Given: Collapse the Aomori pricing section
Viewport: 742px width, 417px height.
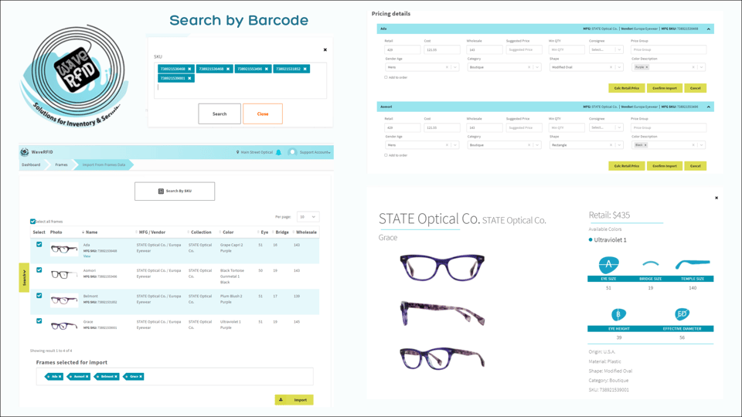Looking at the screenshot, I should pos(709,107).
